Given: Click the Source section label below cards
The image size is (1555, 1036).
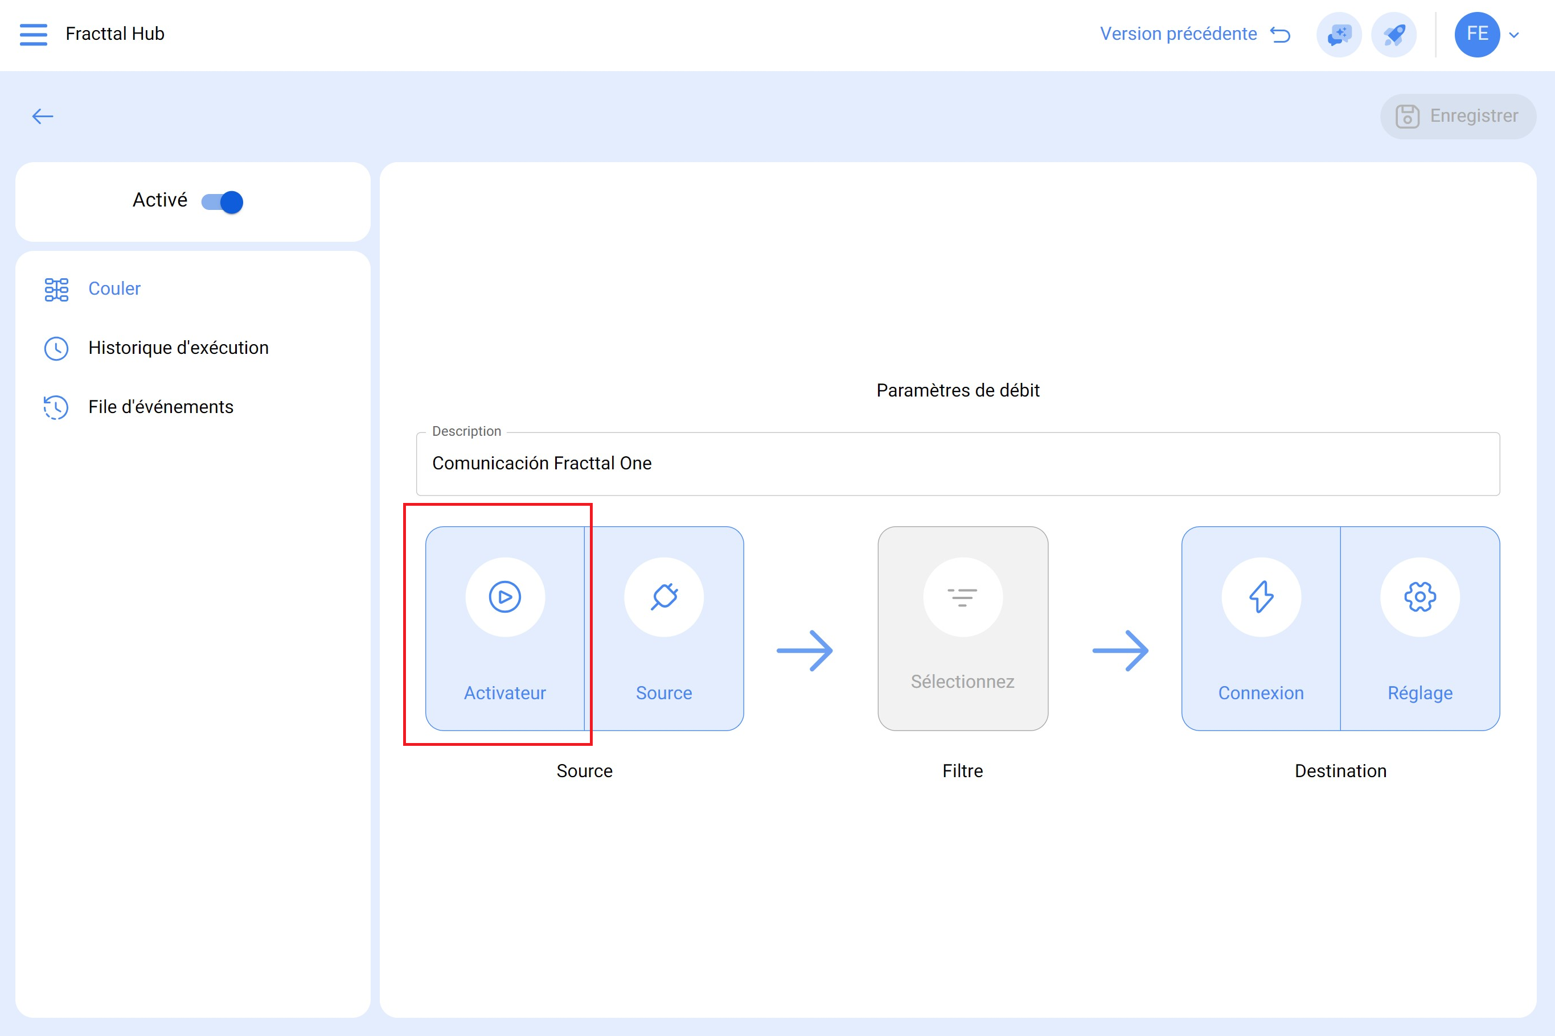Looking at the screenshot, I should tap(584, 771).
